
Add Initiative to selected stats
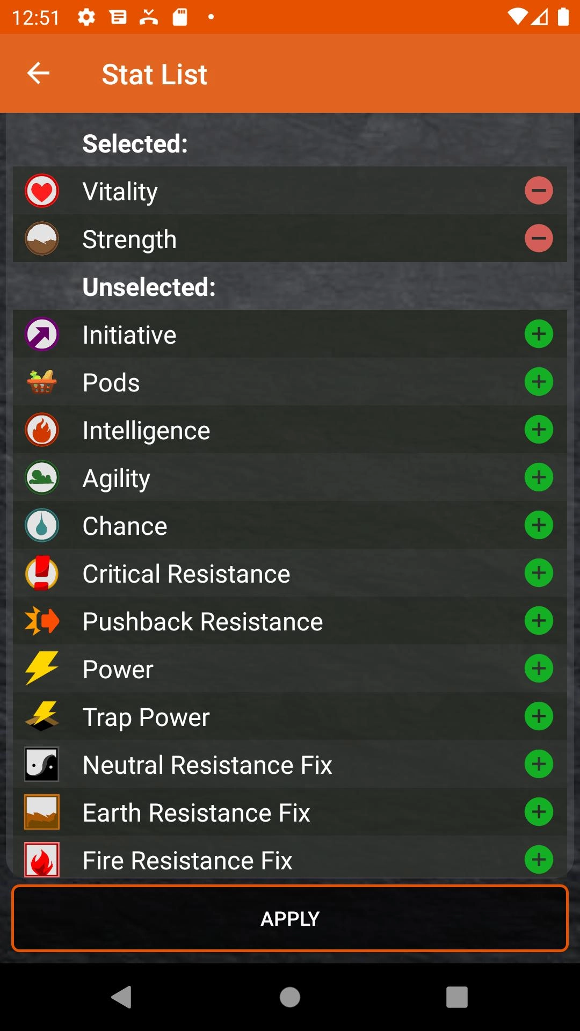tap(539, 334)
